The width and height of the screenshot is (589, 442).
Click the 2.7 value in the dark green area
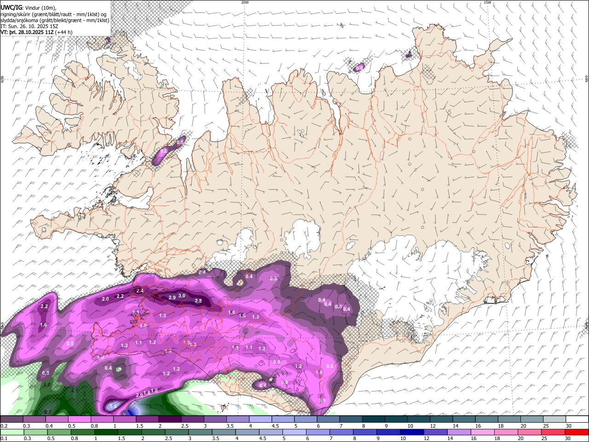47,412
